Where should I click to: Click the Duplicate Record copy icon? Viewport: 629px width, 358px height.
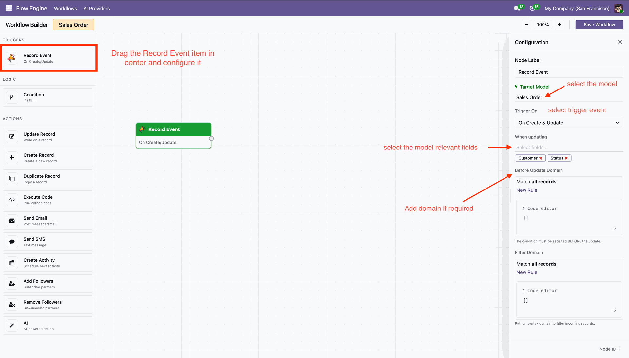click(x=12, y=179)
